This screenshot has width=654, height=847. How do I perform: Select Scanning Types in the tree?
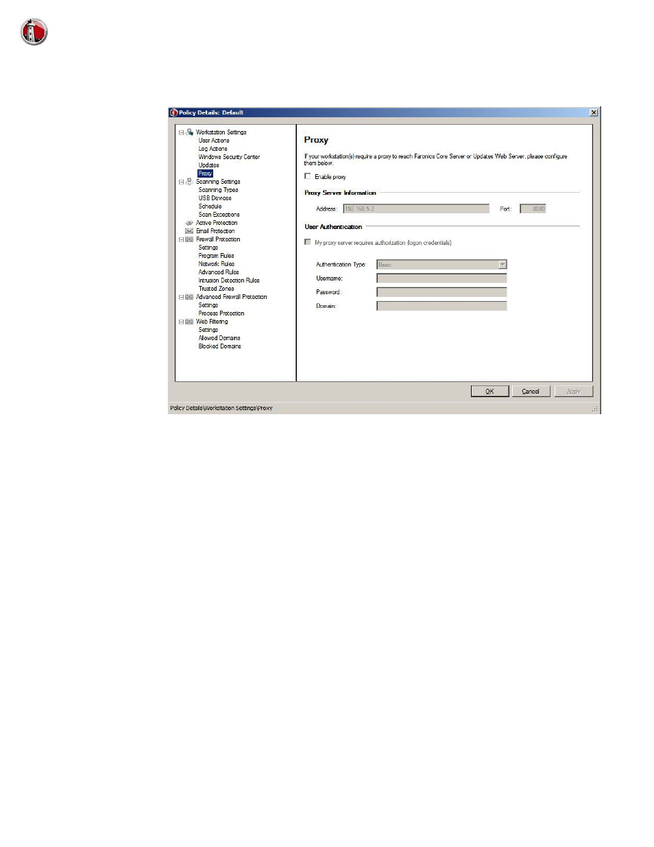coord(218,190)
